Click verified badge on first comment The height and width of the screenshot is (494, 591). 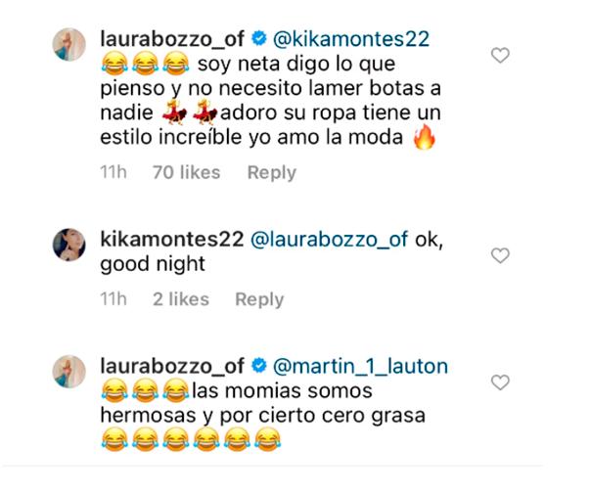tap(259, 39)
